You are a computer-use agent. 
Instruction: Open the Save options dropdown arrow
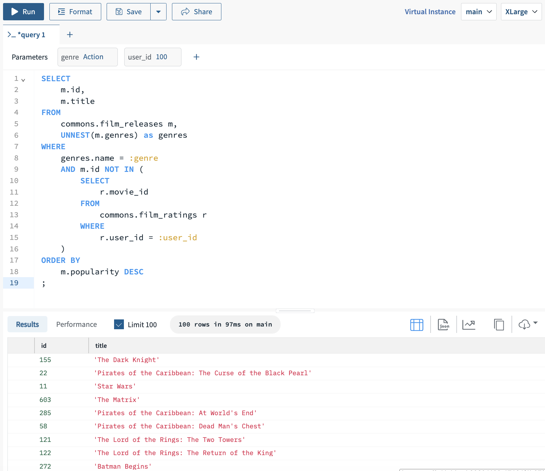tap(158, 12)
